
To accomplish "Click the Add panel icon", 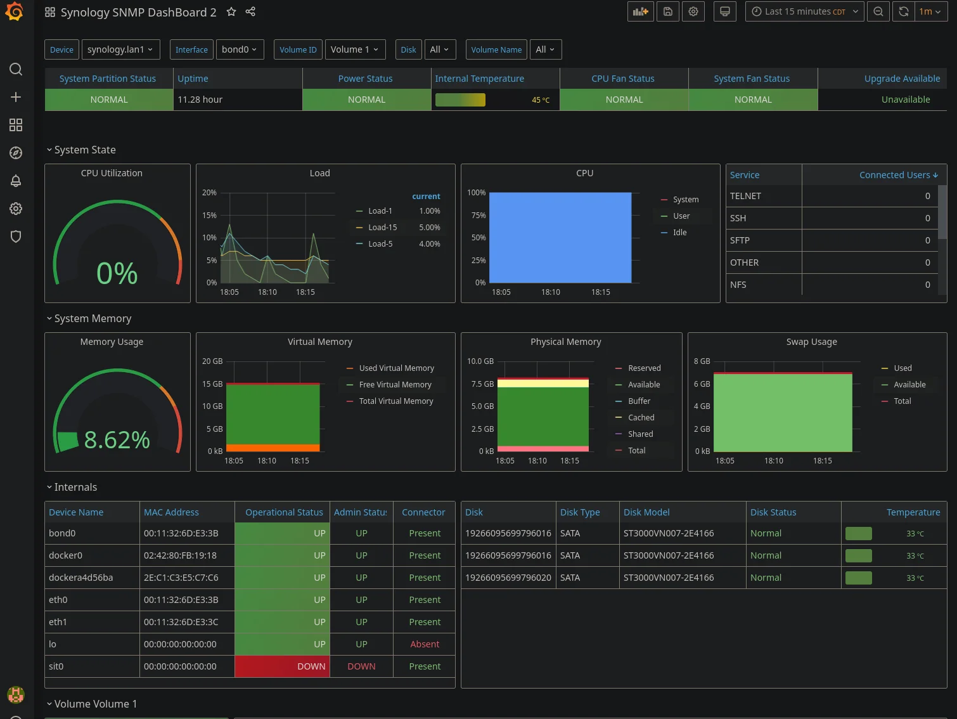I will click(640, 11).
